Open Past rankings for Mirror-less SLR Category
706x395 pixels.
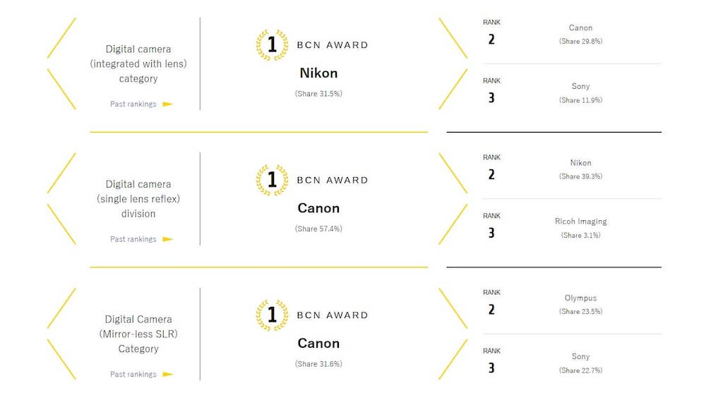point(133,375)
